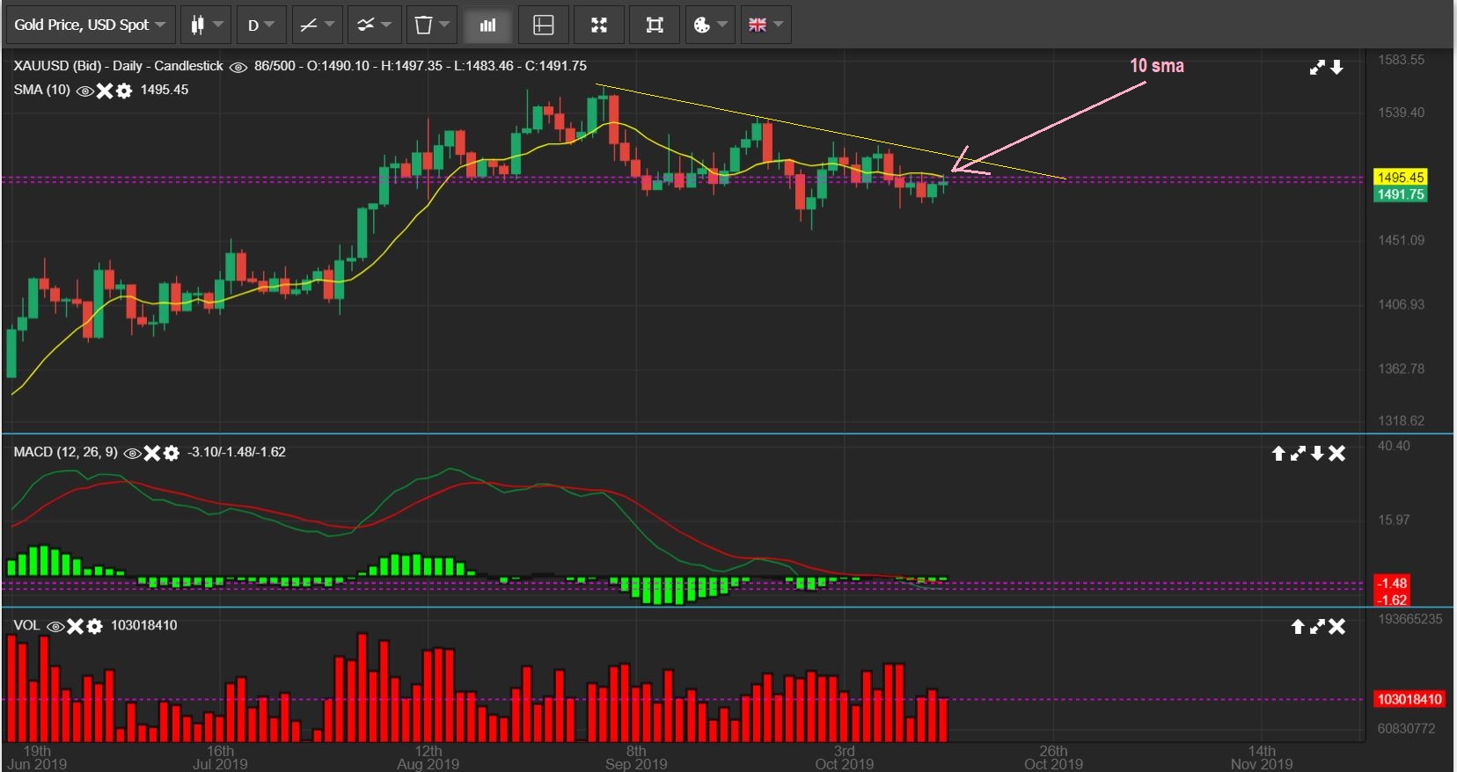Open the line drawing tools menu

(317, 25)
